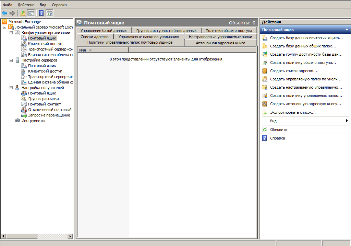The image size is (351, 246).
Task: Sort list by Имя column header
Action: (103, 50)
